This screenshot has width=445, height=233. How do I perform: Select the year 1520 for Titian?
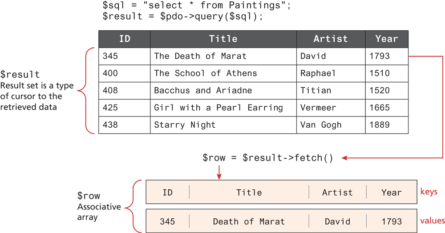pos(379,90)
